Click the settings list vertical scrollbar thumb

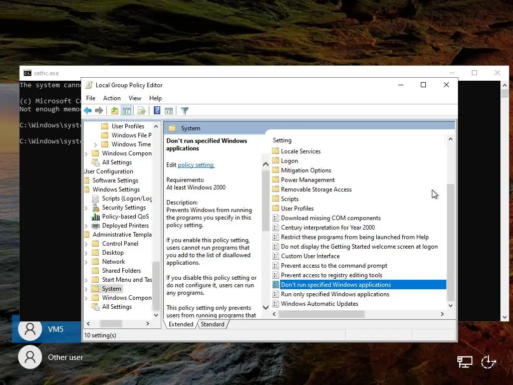[450, 242]
